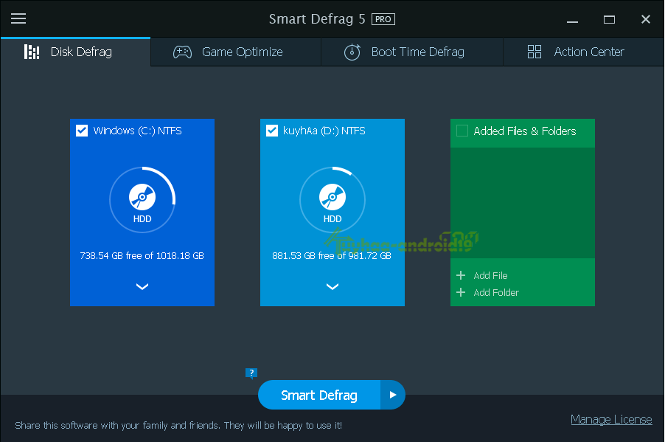Switch to the Disk Defrag tab
Viewport: 665px width, 442px height.
coord(75,52)
